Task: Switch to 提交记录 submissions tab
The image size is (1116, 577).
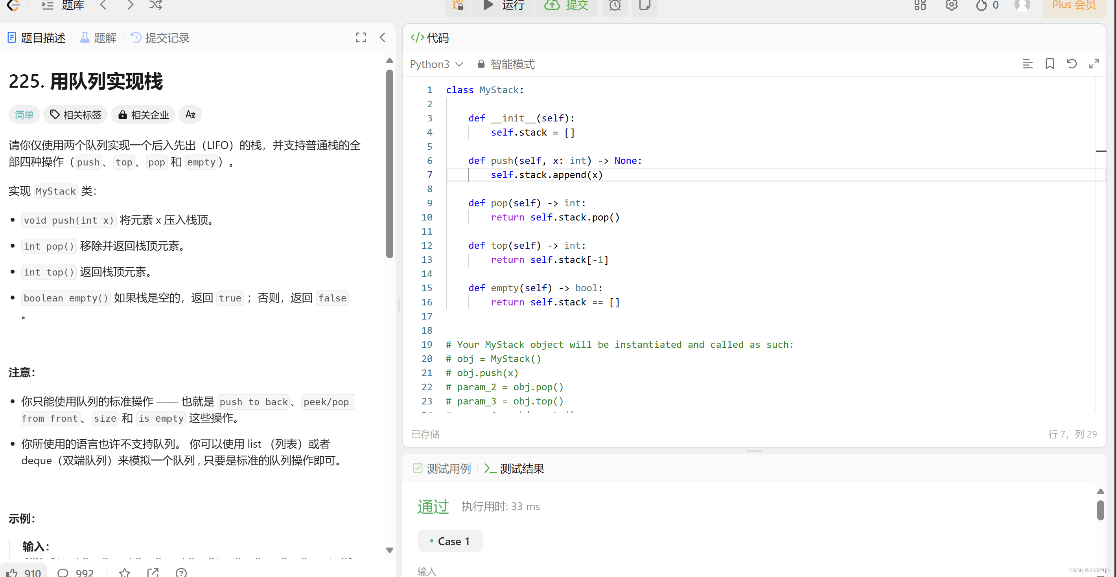Action: 160,38
